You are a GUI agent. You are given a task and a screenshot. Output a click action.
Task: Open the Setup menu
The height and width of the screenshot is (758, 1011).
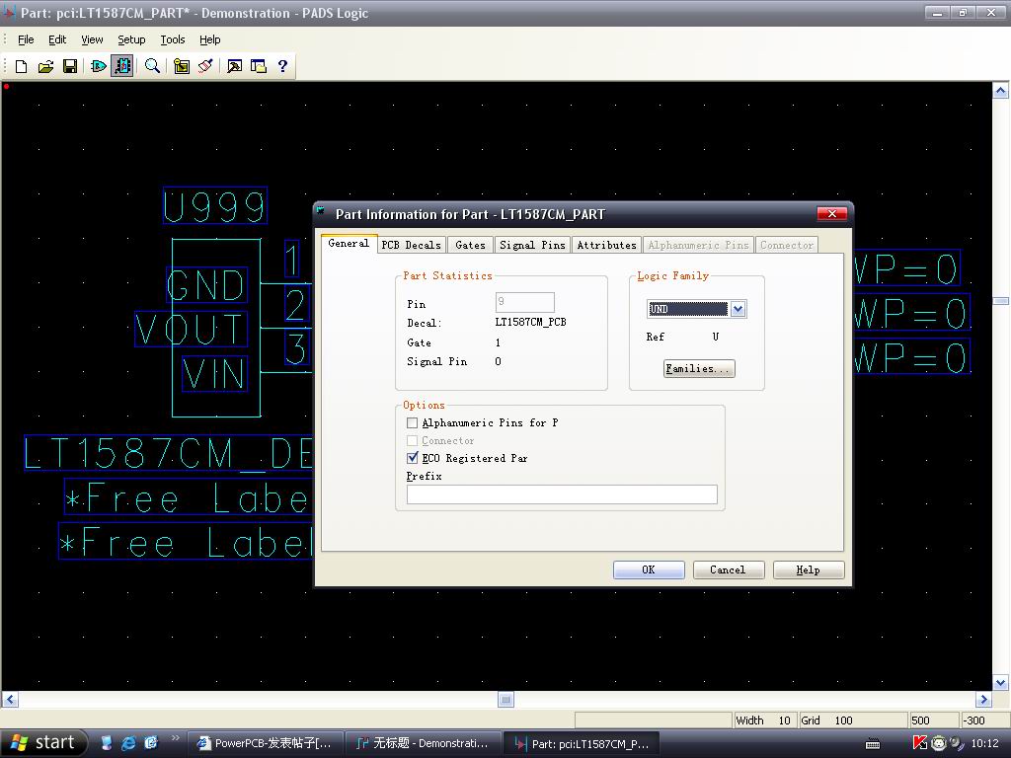click(x=131, y=39)
